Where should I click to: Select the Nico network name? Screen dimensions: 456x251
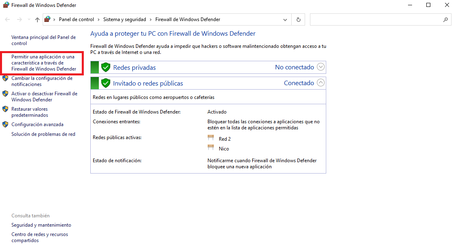pos(224,149)
